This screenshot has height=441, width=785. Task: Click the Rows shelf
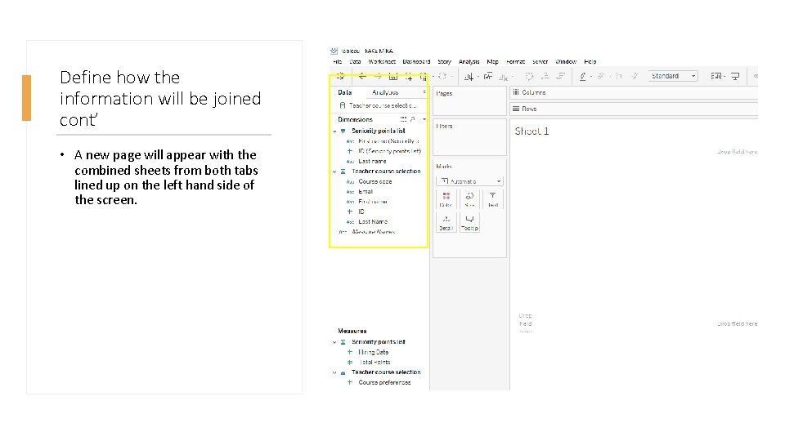[634, 109]
